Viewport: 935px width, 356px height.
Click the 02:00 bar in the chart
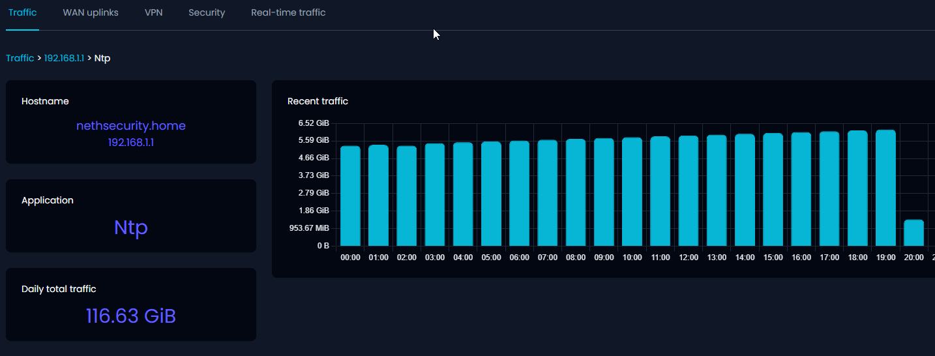406,196
